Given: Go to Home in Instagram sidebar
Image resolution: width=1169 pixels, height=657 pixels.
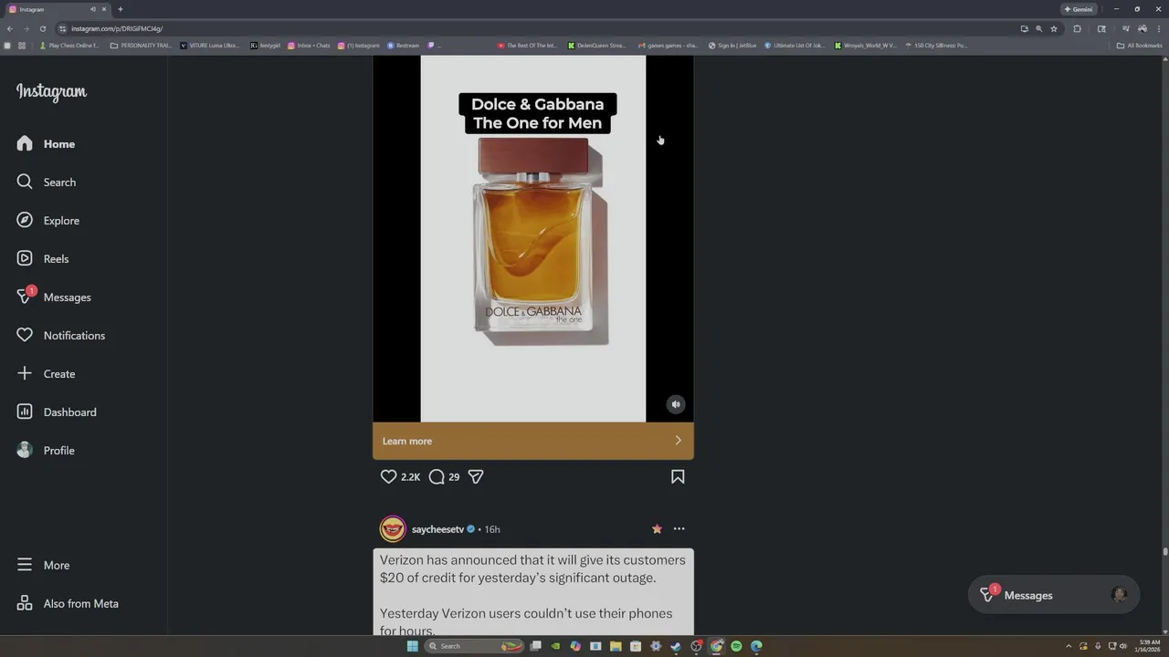Looking at the screenshot, I should tap(46, 144).
